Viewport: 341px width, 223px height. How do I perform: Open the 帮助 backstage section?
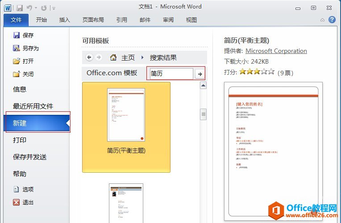(19, 174)
